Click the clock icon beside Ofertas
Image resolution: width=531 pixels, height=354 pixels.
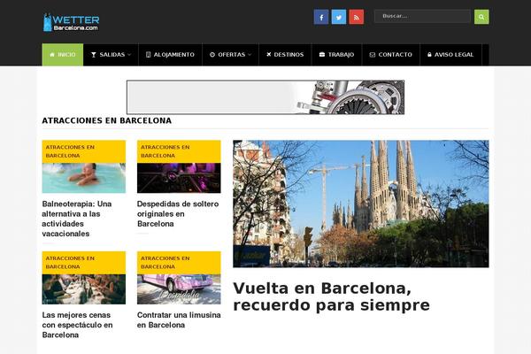(x=212, y=55)
